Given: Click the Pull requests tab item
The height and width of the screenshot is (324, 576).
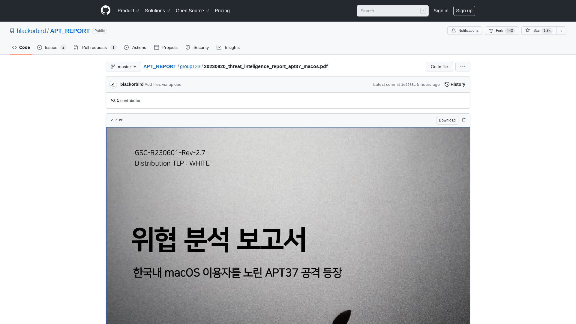Looking at the screenshot, I should [x=95, y=47].
